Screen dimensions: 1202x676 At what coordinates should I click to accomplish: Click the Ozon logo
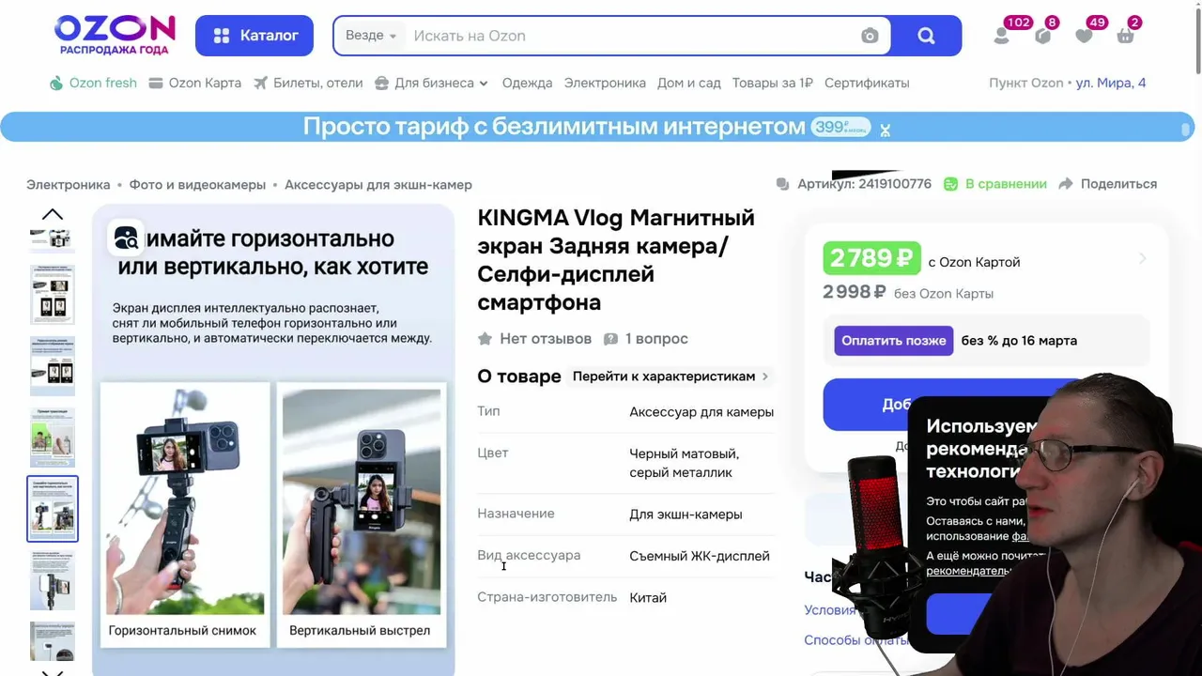point(115,35)
